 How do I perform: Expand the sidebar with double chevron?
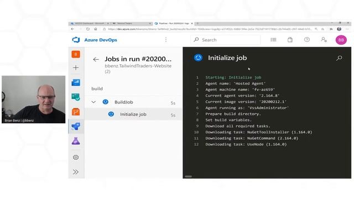(x=76, y=172)
